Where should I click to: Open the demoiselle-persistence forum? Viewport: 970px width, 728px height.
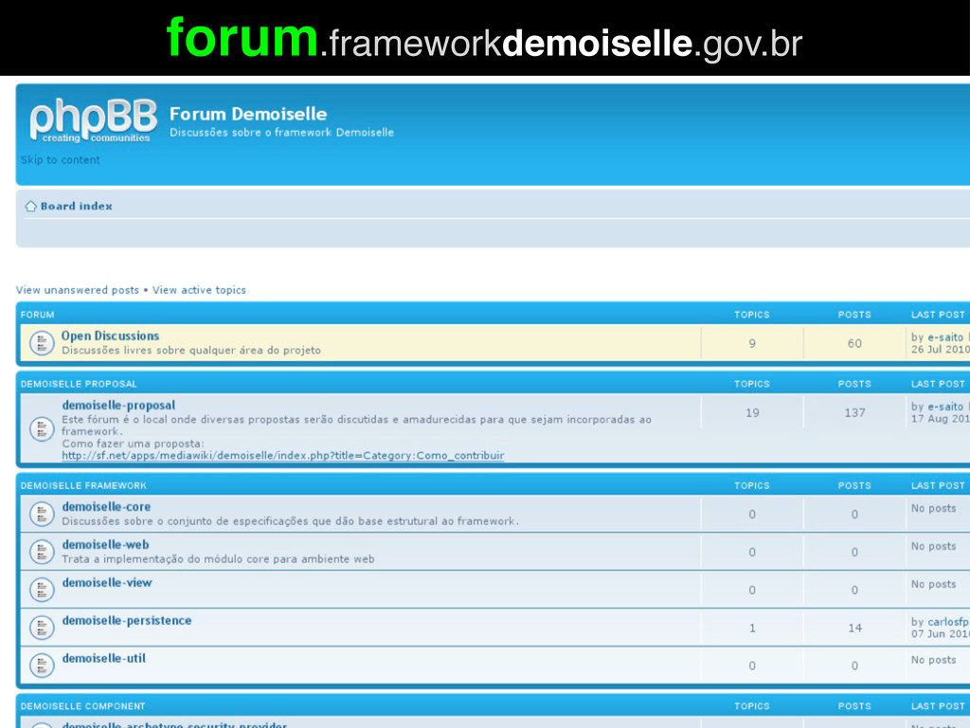click(x=127, y=620)
